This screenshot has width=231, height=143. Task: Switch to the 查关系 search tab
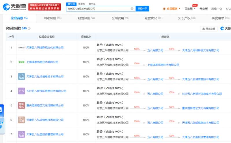92,4
